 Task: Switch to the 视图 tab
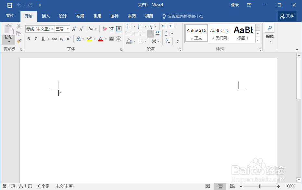[149, 16]
